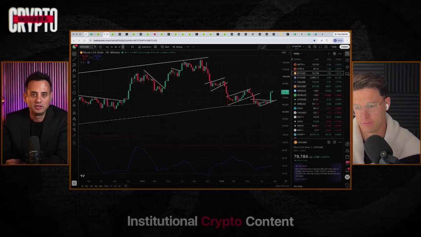The image size is (421, 237).
Task: Select the 6M date range
Action: (100, 186)
